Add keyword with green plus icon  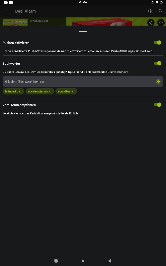pyautogui.click(x=158, y=81)
